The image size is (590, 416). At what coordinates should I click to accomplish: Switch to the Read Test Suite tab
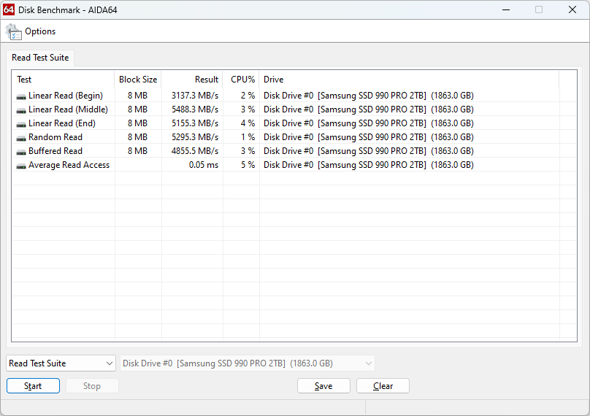(40, 58)
